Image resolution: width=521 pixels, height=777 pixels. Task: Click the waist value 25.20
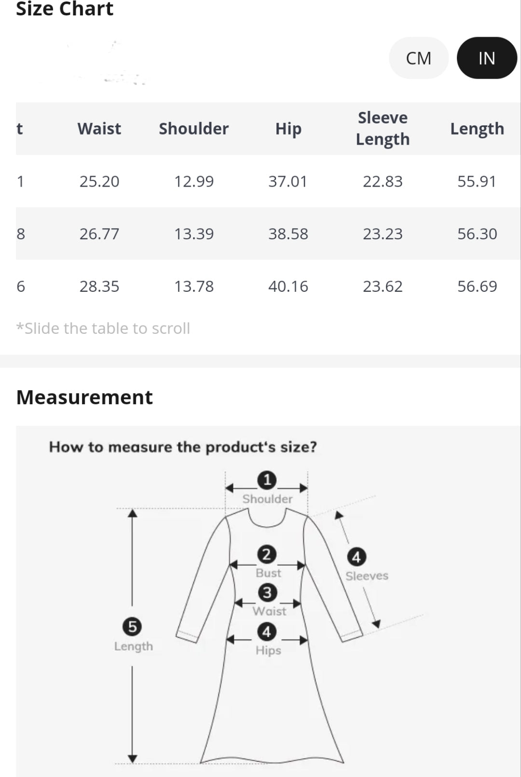99,181
